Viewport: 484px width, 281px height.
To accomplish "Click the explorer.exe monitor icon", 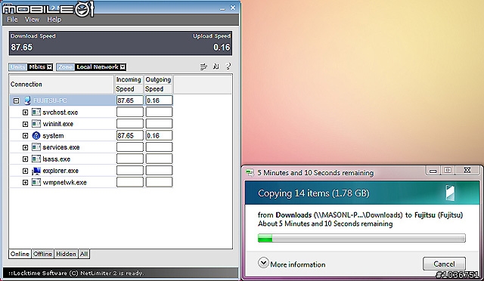I will point(36,171).
